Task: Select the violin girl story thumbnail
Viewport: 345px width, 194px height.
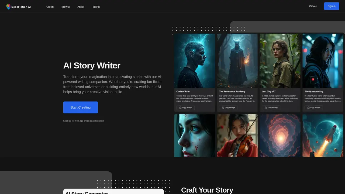Action: pyautogui.click(x=237, y=136)
